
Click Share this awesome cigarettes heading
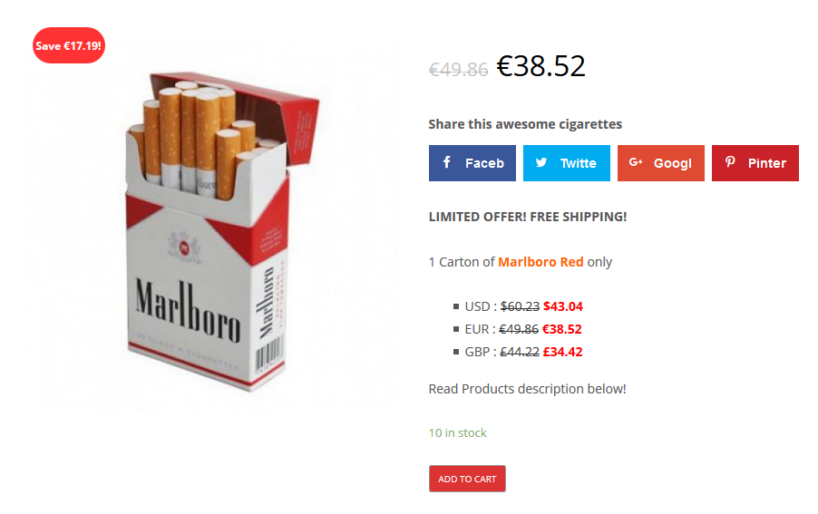tap(525, 124)
